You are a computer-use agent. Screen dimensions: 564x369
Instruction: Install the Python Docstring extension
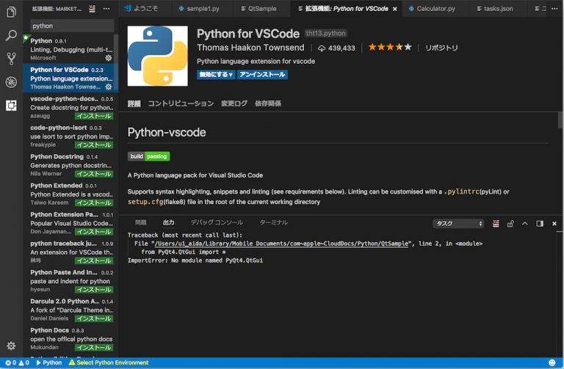coord(94,174)
